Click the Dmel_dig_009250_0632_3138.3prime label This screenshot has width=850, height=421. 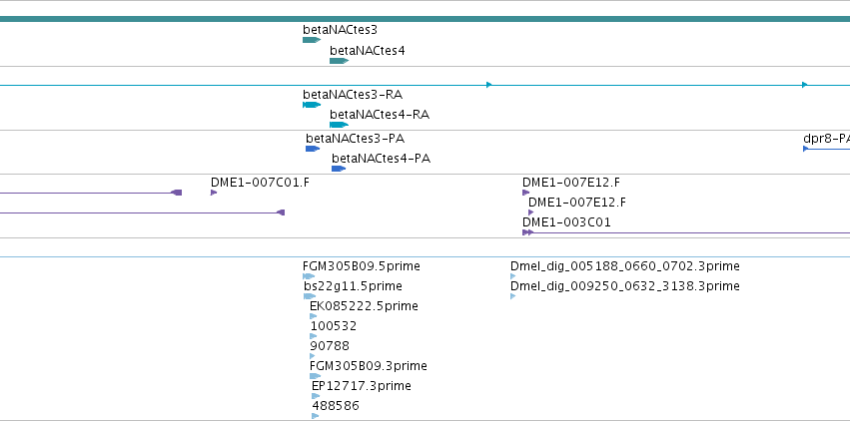coord(625,285)
